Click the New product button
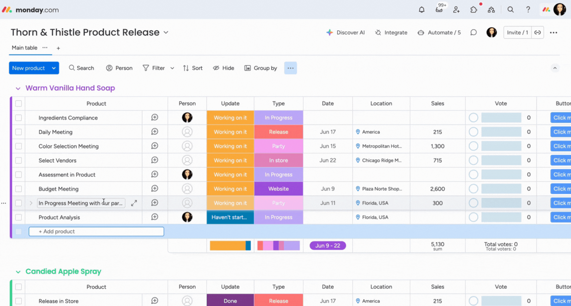571x306 pixels. [x=28, y=68]
